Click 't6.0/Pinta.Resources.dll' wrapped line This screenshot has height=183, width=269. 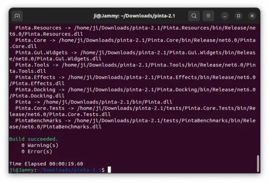[46, 34]
